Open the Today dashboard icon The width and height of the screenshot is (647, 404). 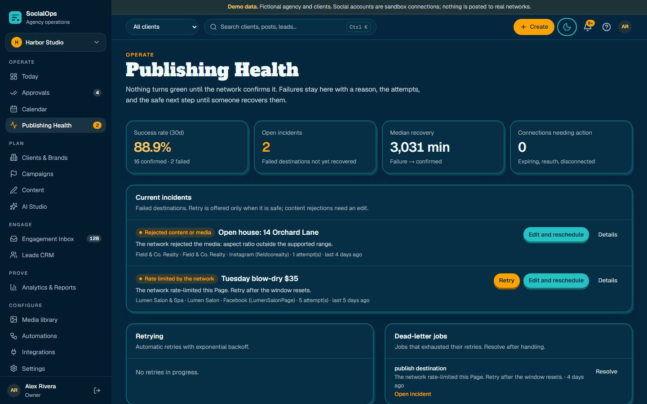click(13, 77)
